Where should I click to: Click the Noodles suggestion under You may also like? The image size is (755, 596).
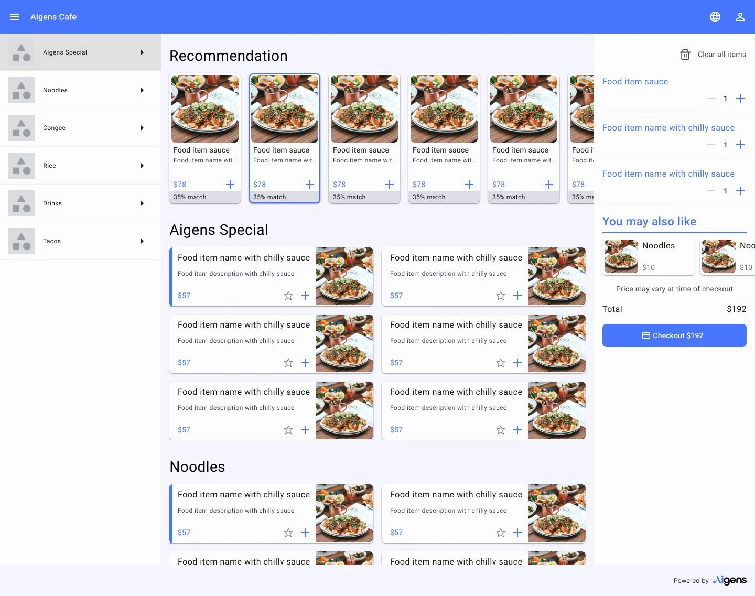pos(649,256)
